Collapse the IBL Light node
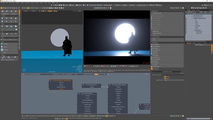The width and height of the screenshot is (213, 120). pyautogui.click(x=140, y=105)
